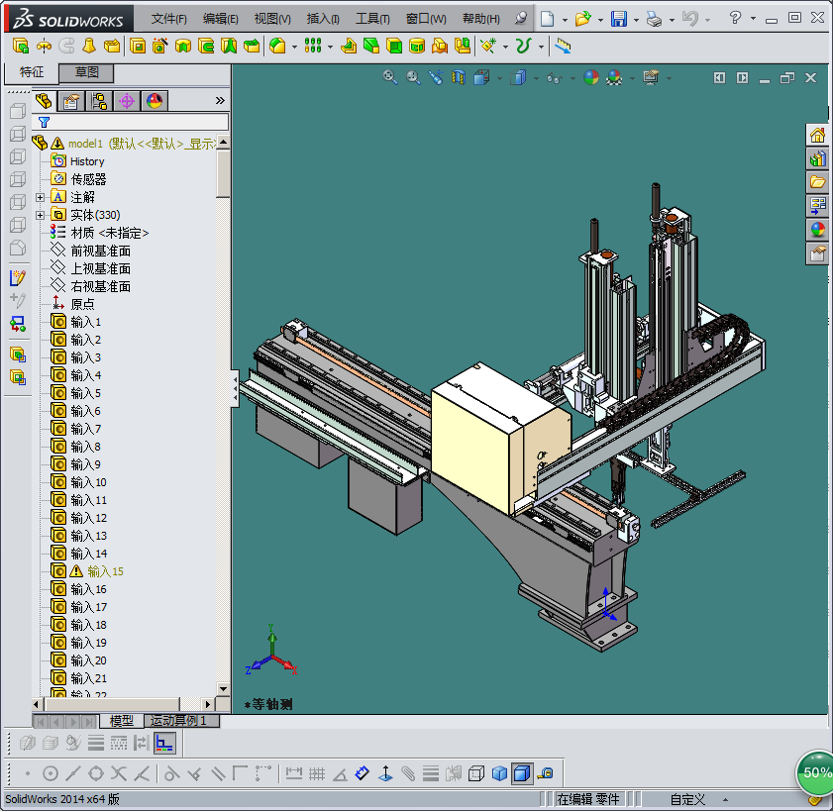
Task: Select feature 输入15 with warning in tree
Action: [x=105, y=571]
